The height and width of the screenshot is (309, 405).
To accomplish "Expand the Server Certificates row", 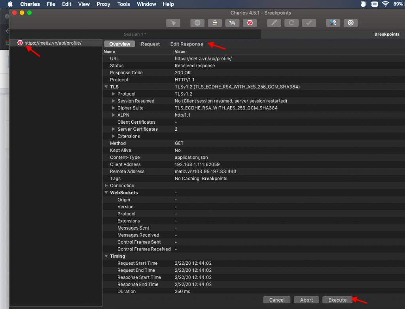I will (114, 129).
